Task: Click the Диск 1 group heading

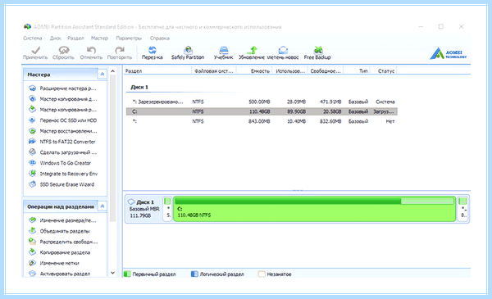Action: pos(139,87)
